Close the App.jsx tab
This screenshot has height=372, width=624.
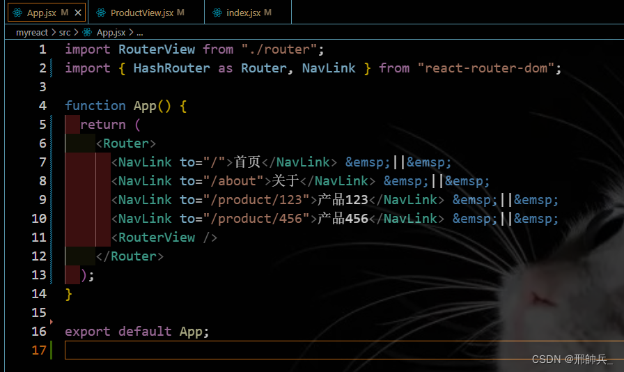(x=78, y=13)
